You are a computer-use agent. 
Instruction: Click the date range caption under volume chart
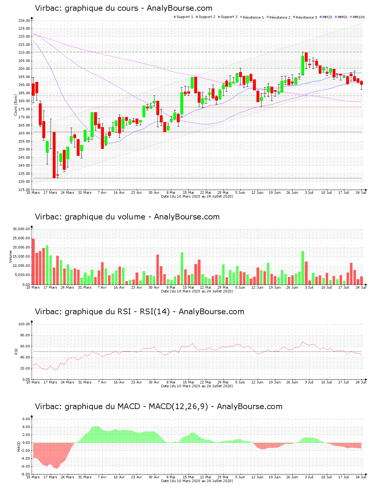pos(197,291)
